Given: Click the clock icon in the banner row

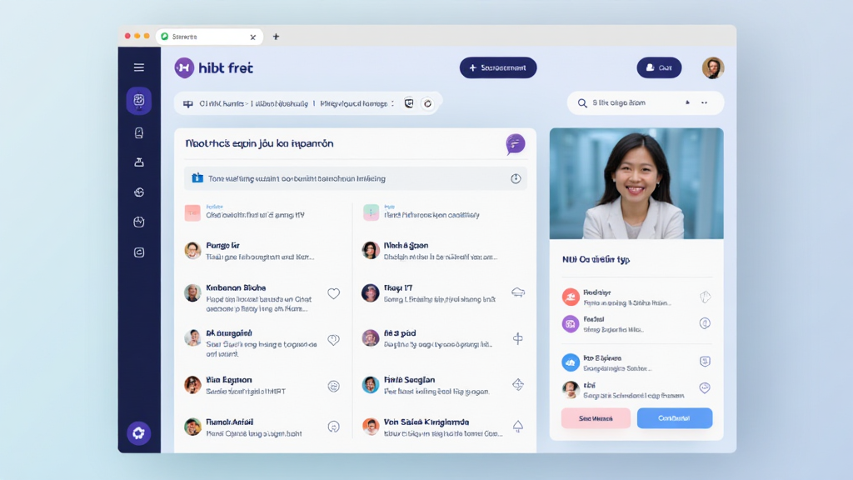Looking at the screenshot, I should pyautogui.click(x=515, y=178).
